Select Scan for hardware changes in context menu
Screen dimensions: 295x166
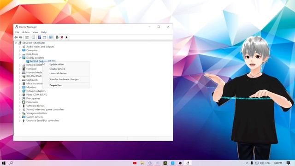click(64, 79)
